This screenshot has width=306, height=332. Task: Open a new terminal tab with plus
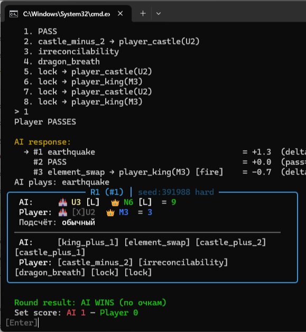143,14
